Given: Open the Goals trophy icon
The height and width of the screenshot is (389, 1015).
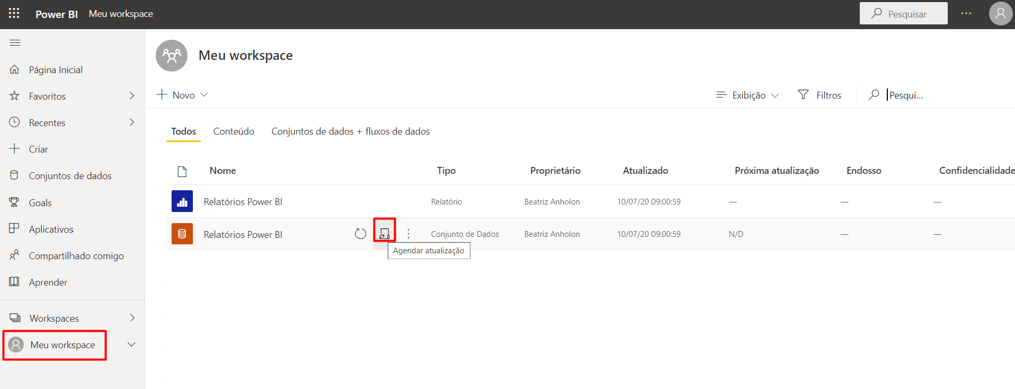Looking at the screenshot, I should point(15,202).
